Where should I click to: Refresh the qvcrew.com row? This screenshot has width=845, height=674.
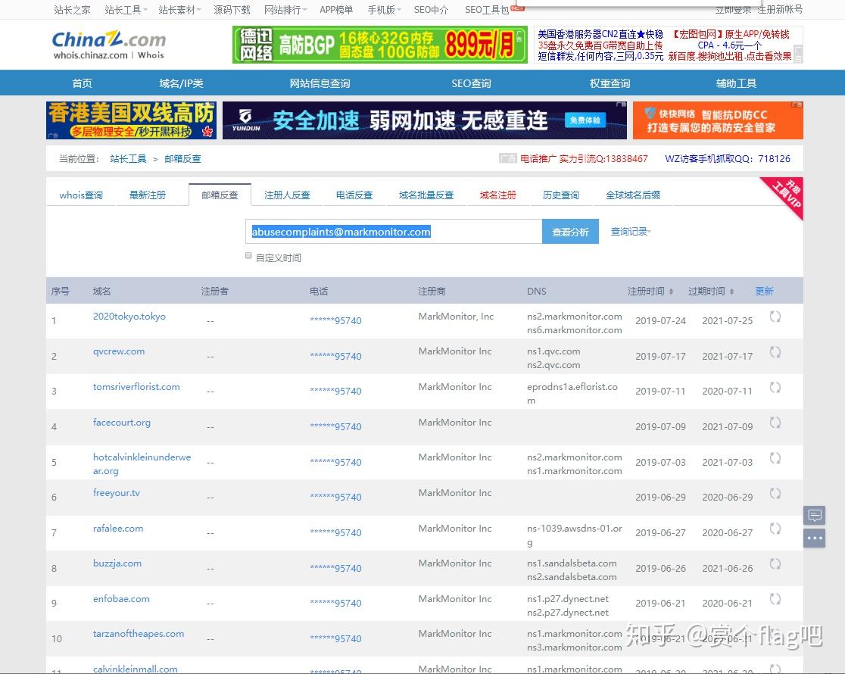[x=775, y=352]
